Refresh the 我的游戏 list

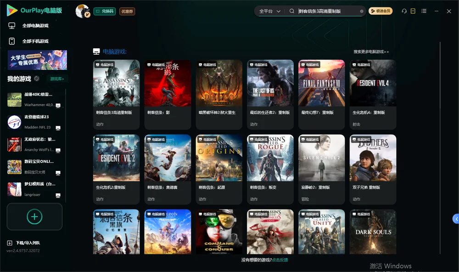click(x=37, y=79)
